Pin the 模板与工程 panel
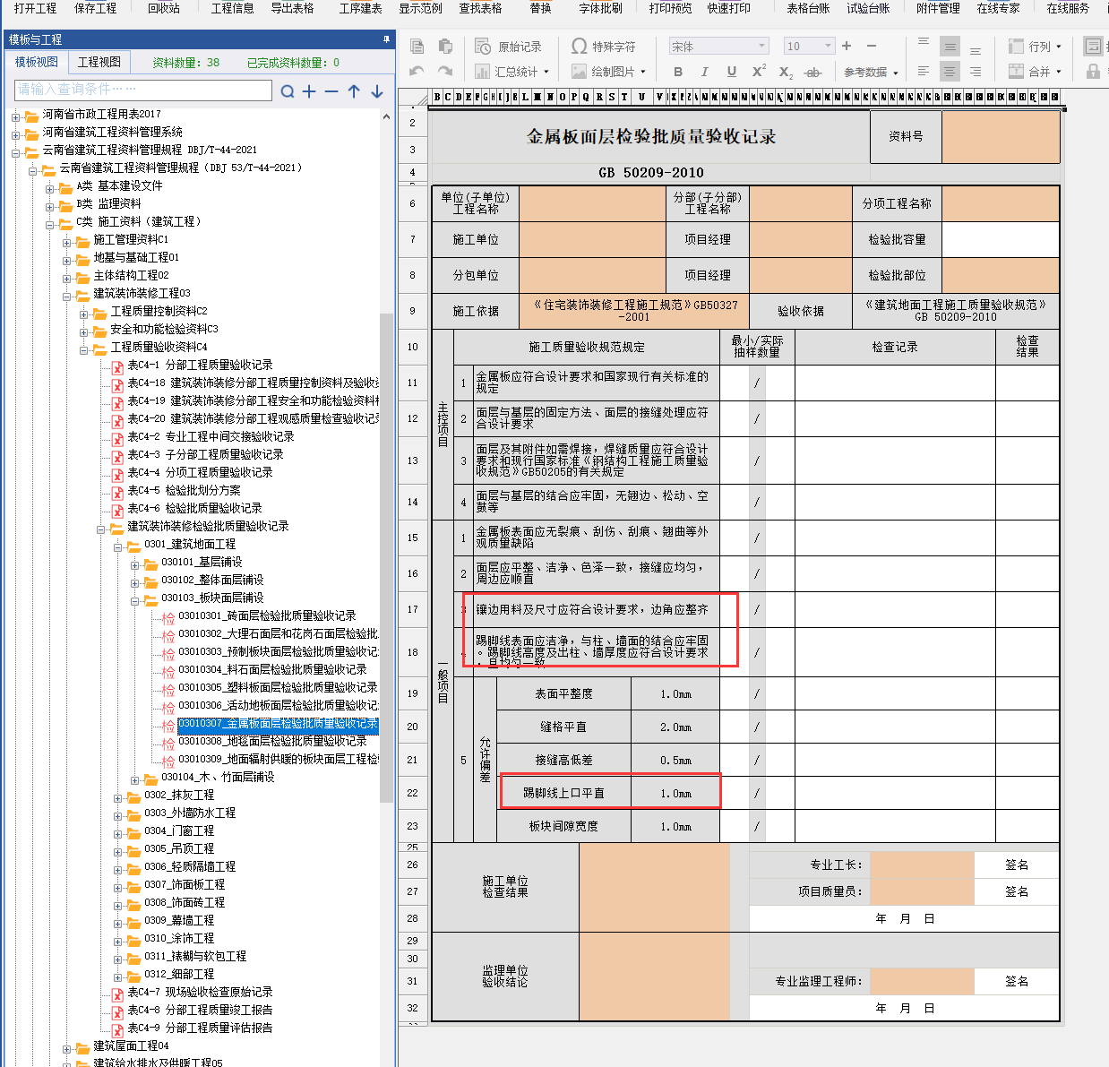Image resolution: width=1109 pixels, height=1067 pixels. [x=386, y=39]
